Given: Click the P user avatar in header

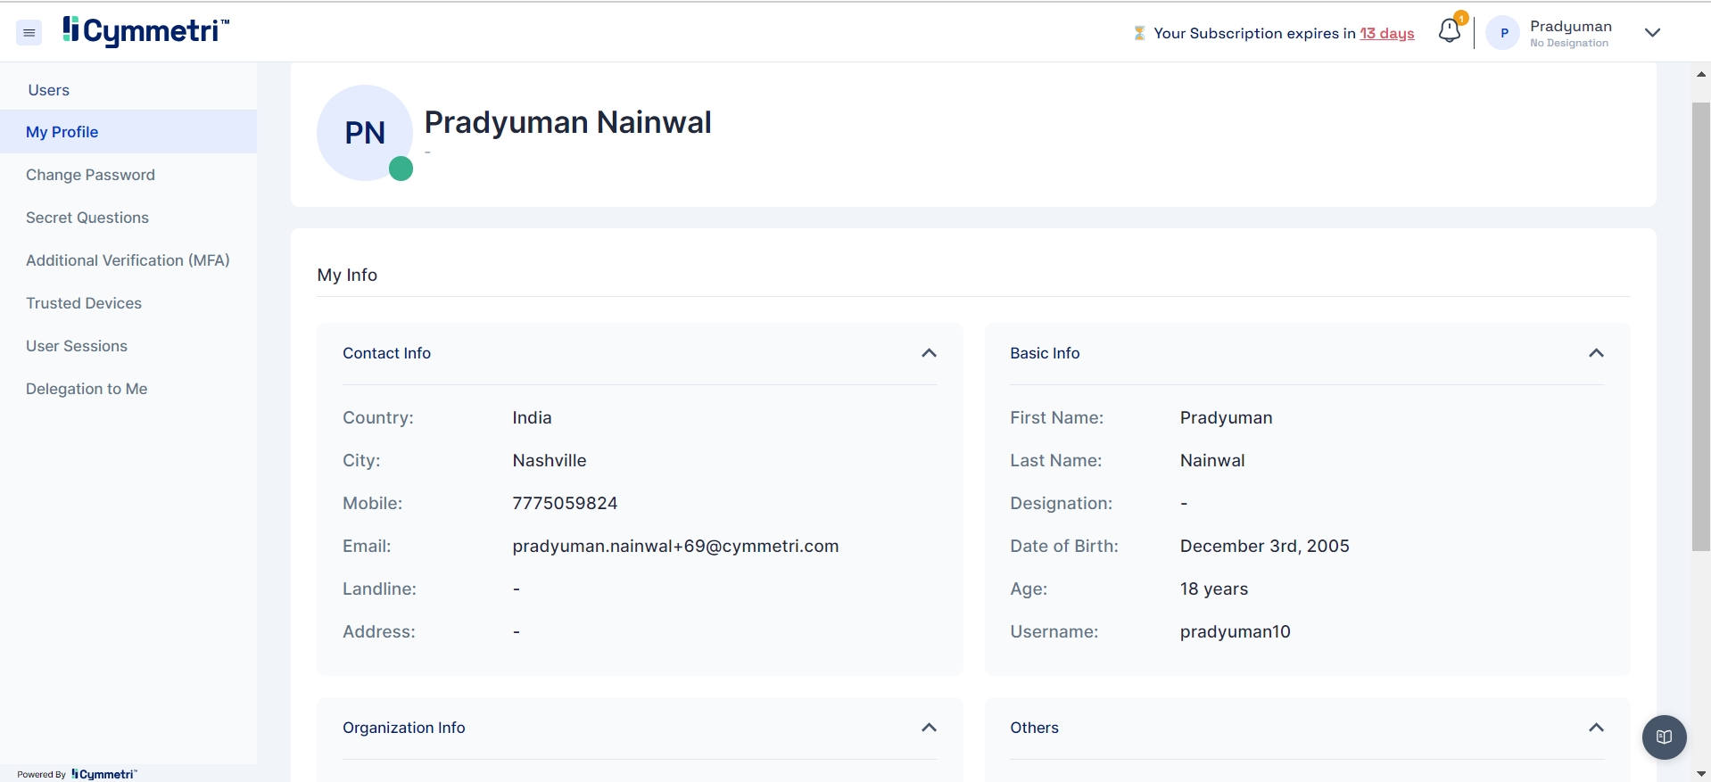Looking at the screenshot, I should pos(1503,33).
